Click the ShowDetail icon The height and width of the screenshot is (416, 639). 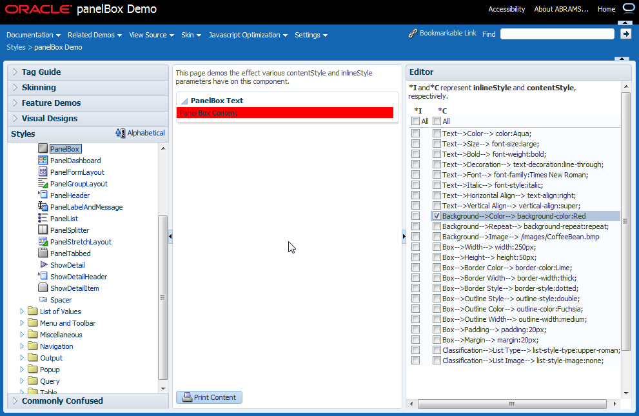(43, 264)
